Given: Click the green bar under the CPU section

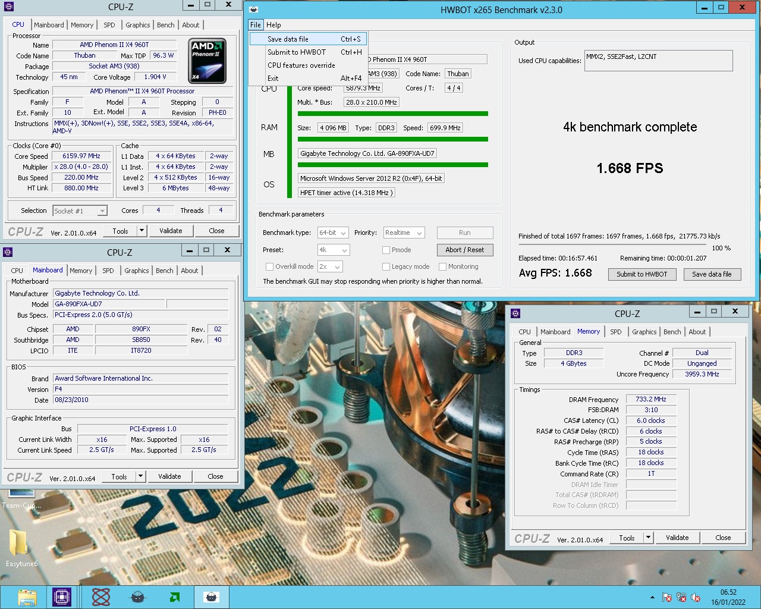Looking at the screenshot, I should click(x=393, y=114).
